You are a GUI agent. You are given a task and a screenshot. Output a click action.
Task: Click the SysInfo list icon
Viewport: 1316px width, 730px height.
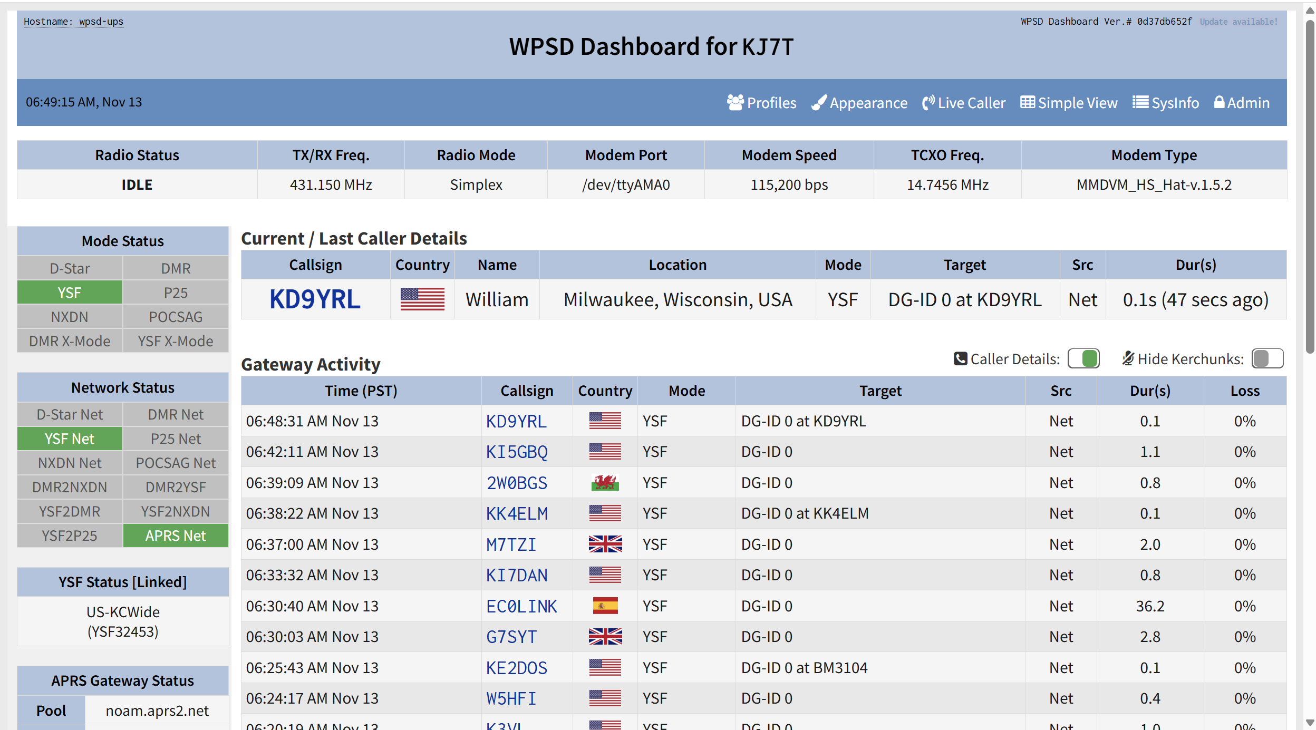pos(1140,102)
